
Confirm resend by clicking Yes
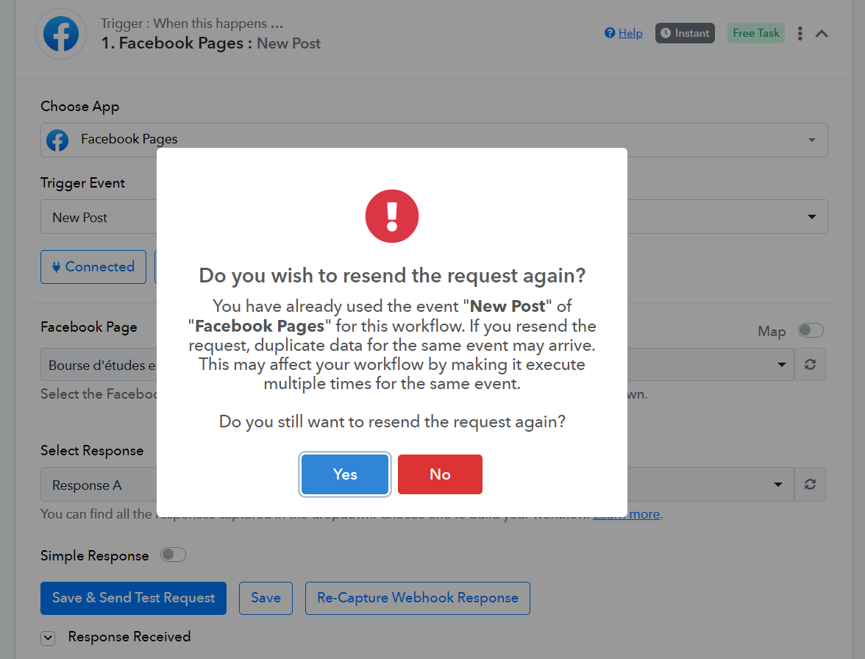345,474
